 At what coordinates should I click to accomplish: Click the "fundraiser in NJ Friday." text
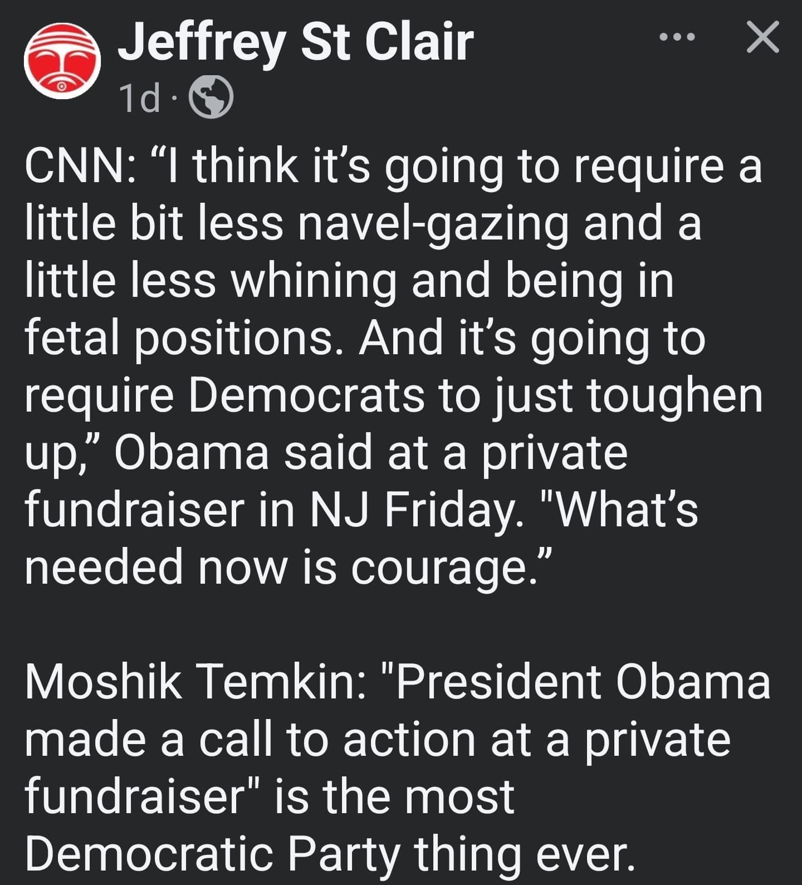pyautogui.click(x=274, y=511)
